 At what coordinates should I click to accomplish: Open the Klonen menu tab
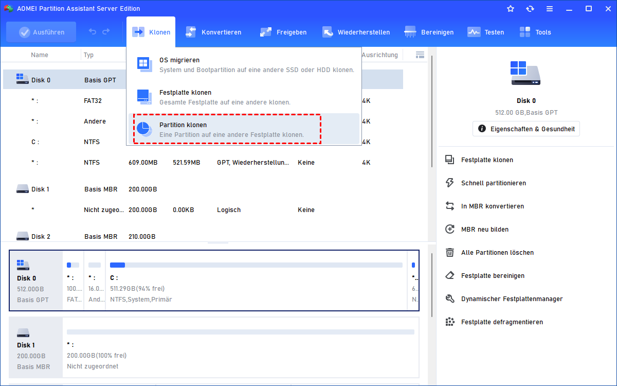(x=151, y=32)
